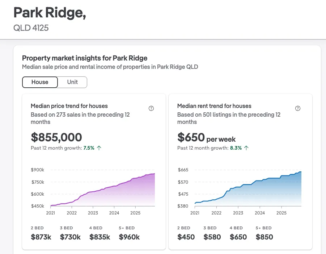
Task: Switch to the Unit view
Action: pyautogui.click(x=72, y=82)
